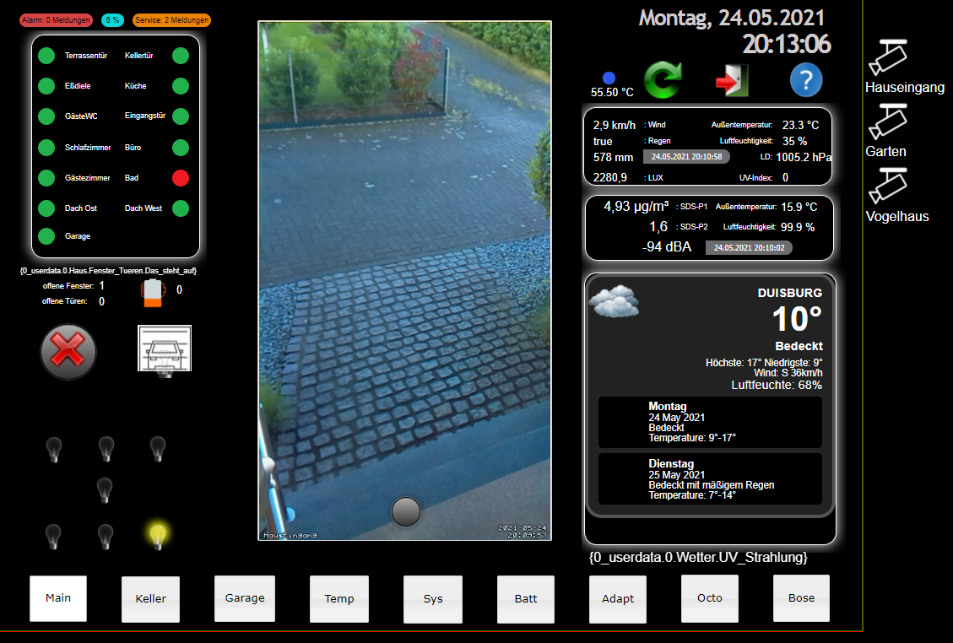Open the Adapt view
Screen dimensions: 953x643
coord(618,598)
